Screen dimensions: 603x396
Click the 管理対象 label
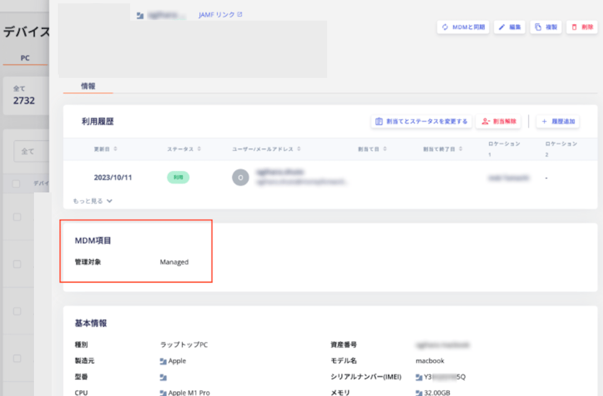click(x=88, y=262)
